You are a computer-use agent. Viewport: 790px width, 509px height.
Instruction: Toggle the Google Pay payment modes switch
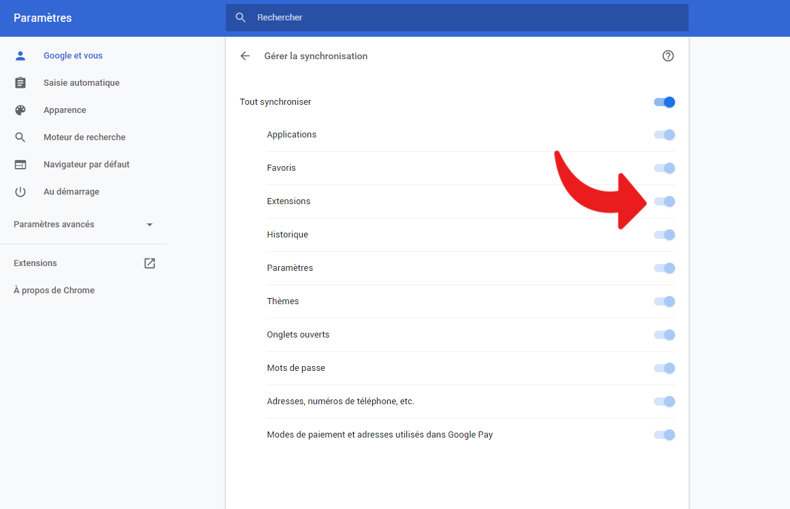(x=664, y=434)
